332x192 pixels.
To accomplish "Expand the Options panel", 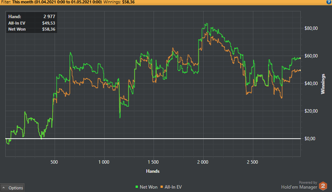I will [x=12, y=188].
